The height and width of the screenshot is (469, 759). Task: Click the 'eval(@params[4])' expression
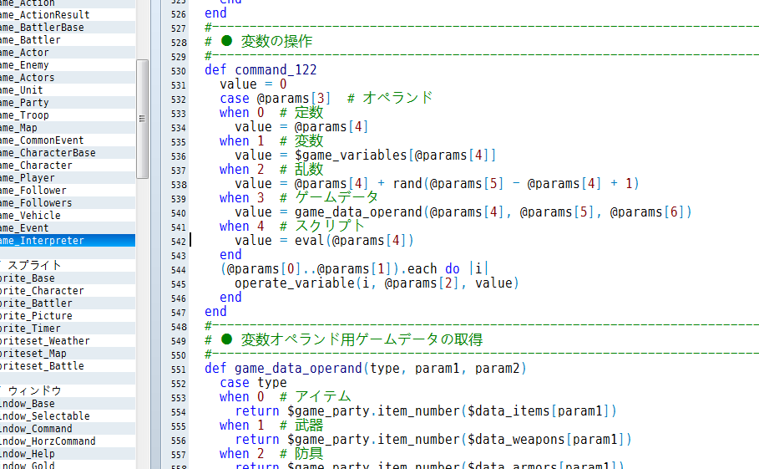tap(354, 241)
